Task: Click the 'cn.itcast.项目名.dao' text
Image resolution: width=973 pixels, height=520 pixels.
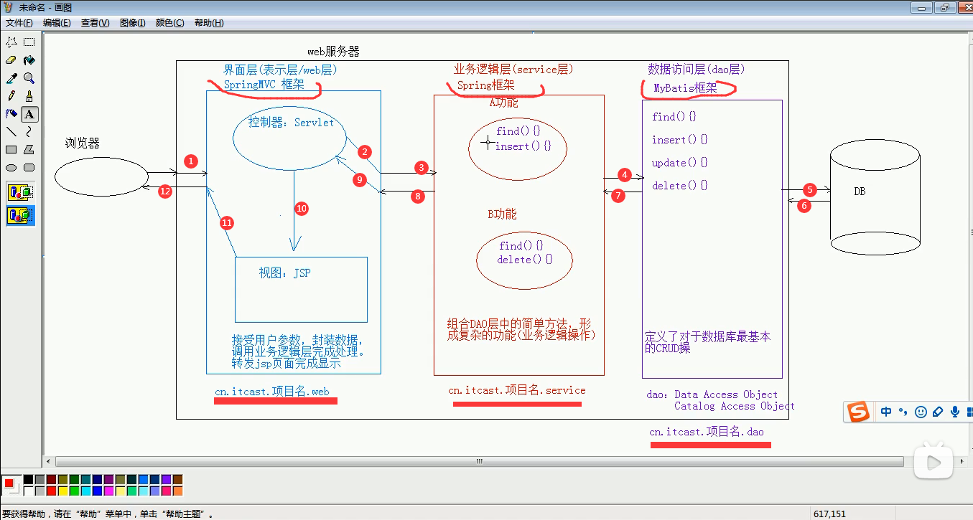Action: [x=707, y=432]
